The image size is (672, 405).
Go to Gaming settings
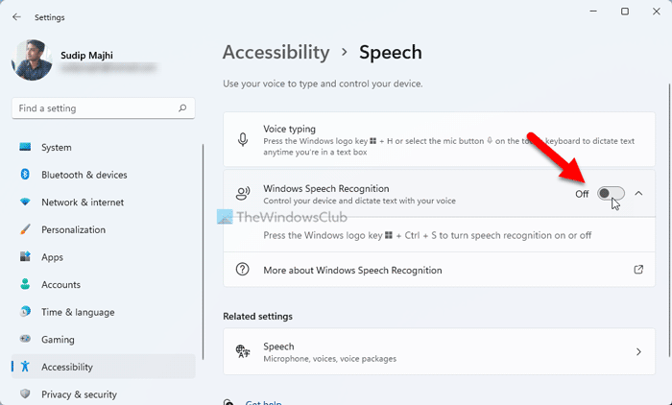tap(103, 339)
